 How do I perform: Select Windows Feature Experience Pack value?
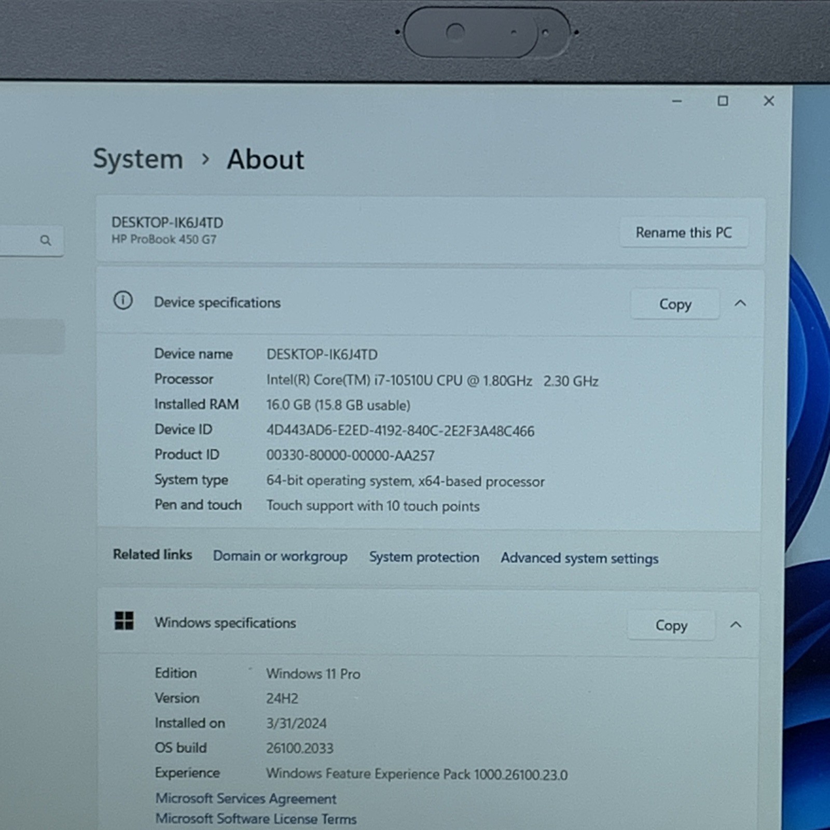417,774
